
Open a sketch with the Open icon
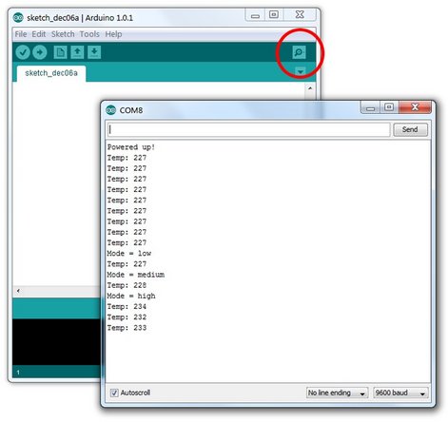[77, 52]
